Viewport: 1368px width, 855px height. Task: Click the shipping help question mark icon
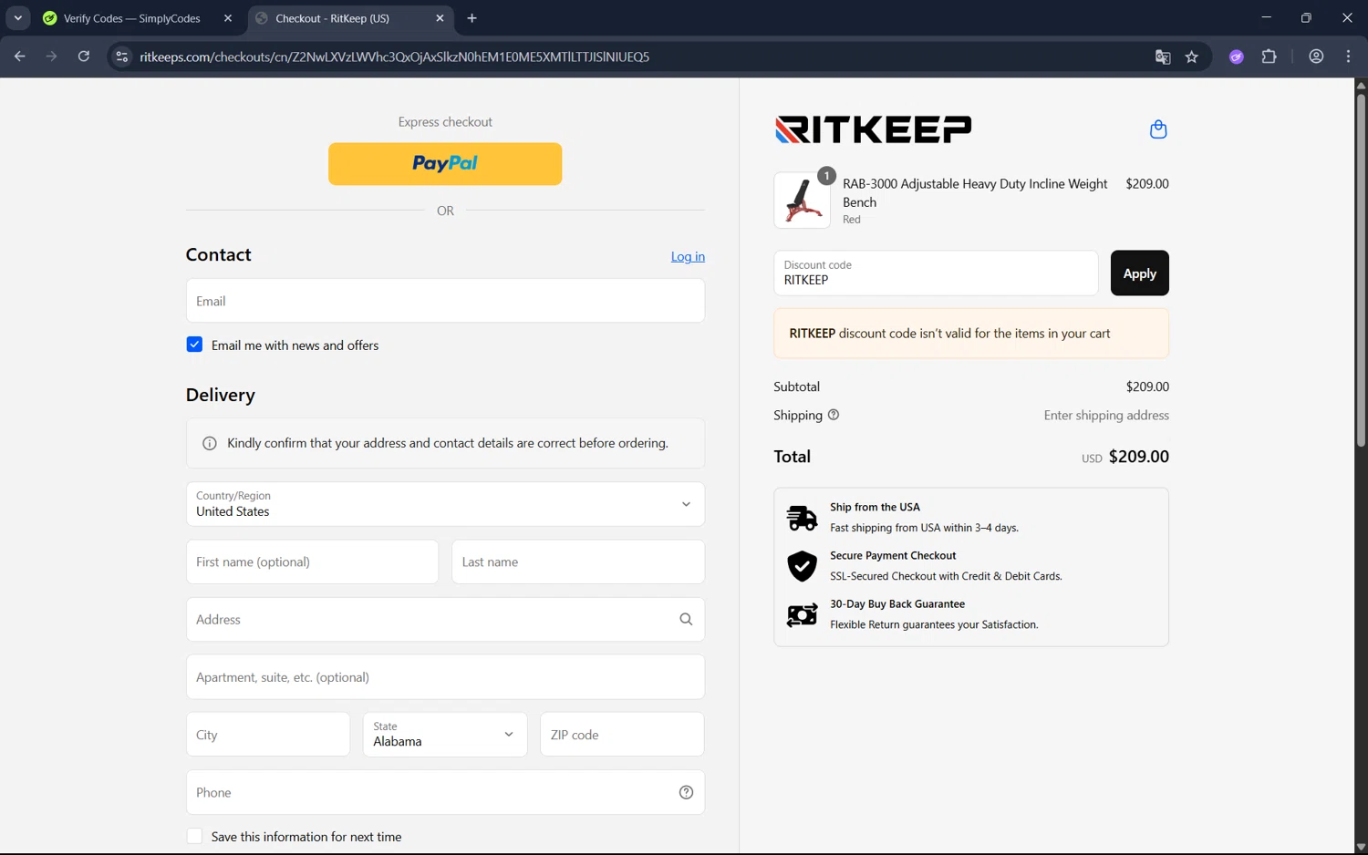(x=834, y=415)
